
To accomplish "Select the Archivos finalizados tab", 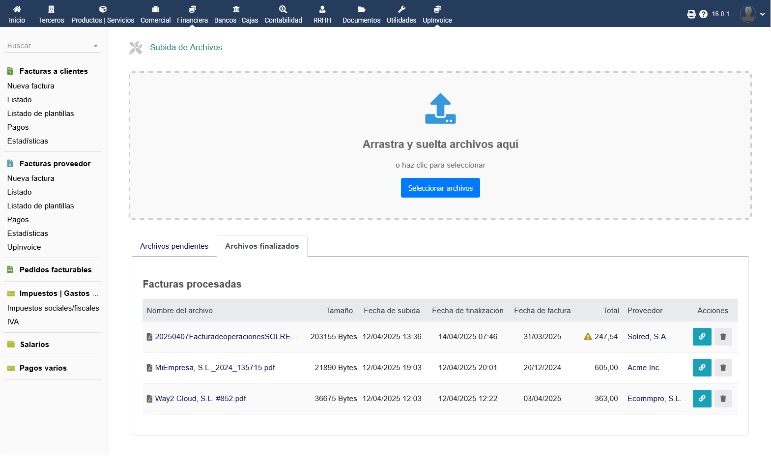I will tap(261, 246).
